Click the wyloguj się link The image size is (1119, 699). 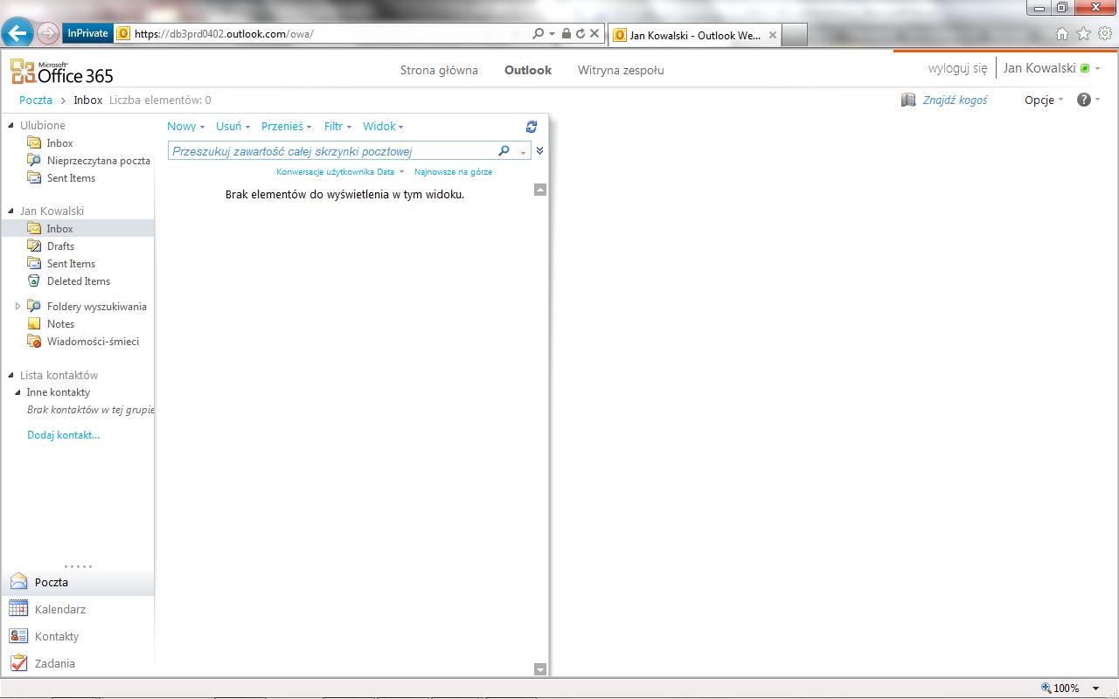coord(957,68)
